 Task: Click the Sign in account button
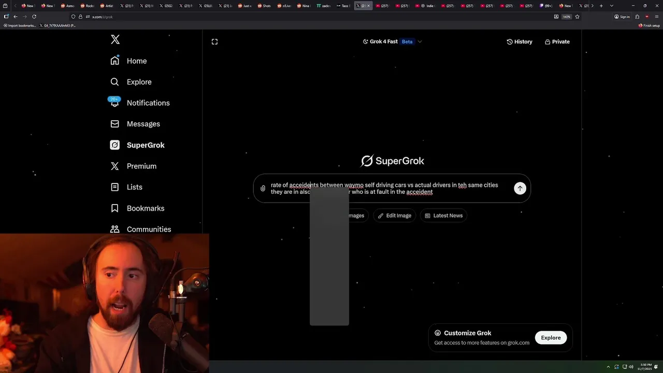click(x=622, y=17)
